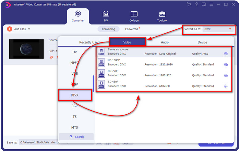Image resolution: width=240 pixels, height=152 pixels.
Task: Select the Device format tab
Action: coord(202,42)
